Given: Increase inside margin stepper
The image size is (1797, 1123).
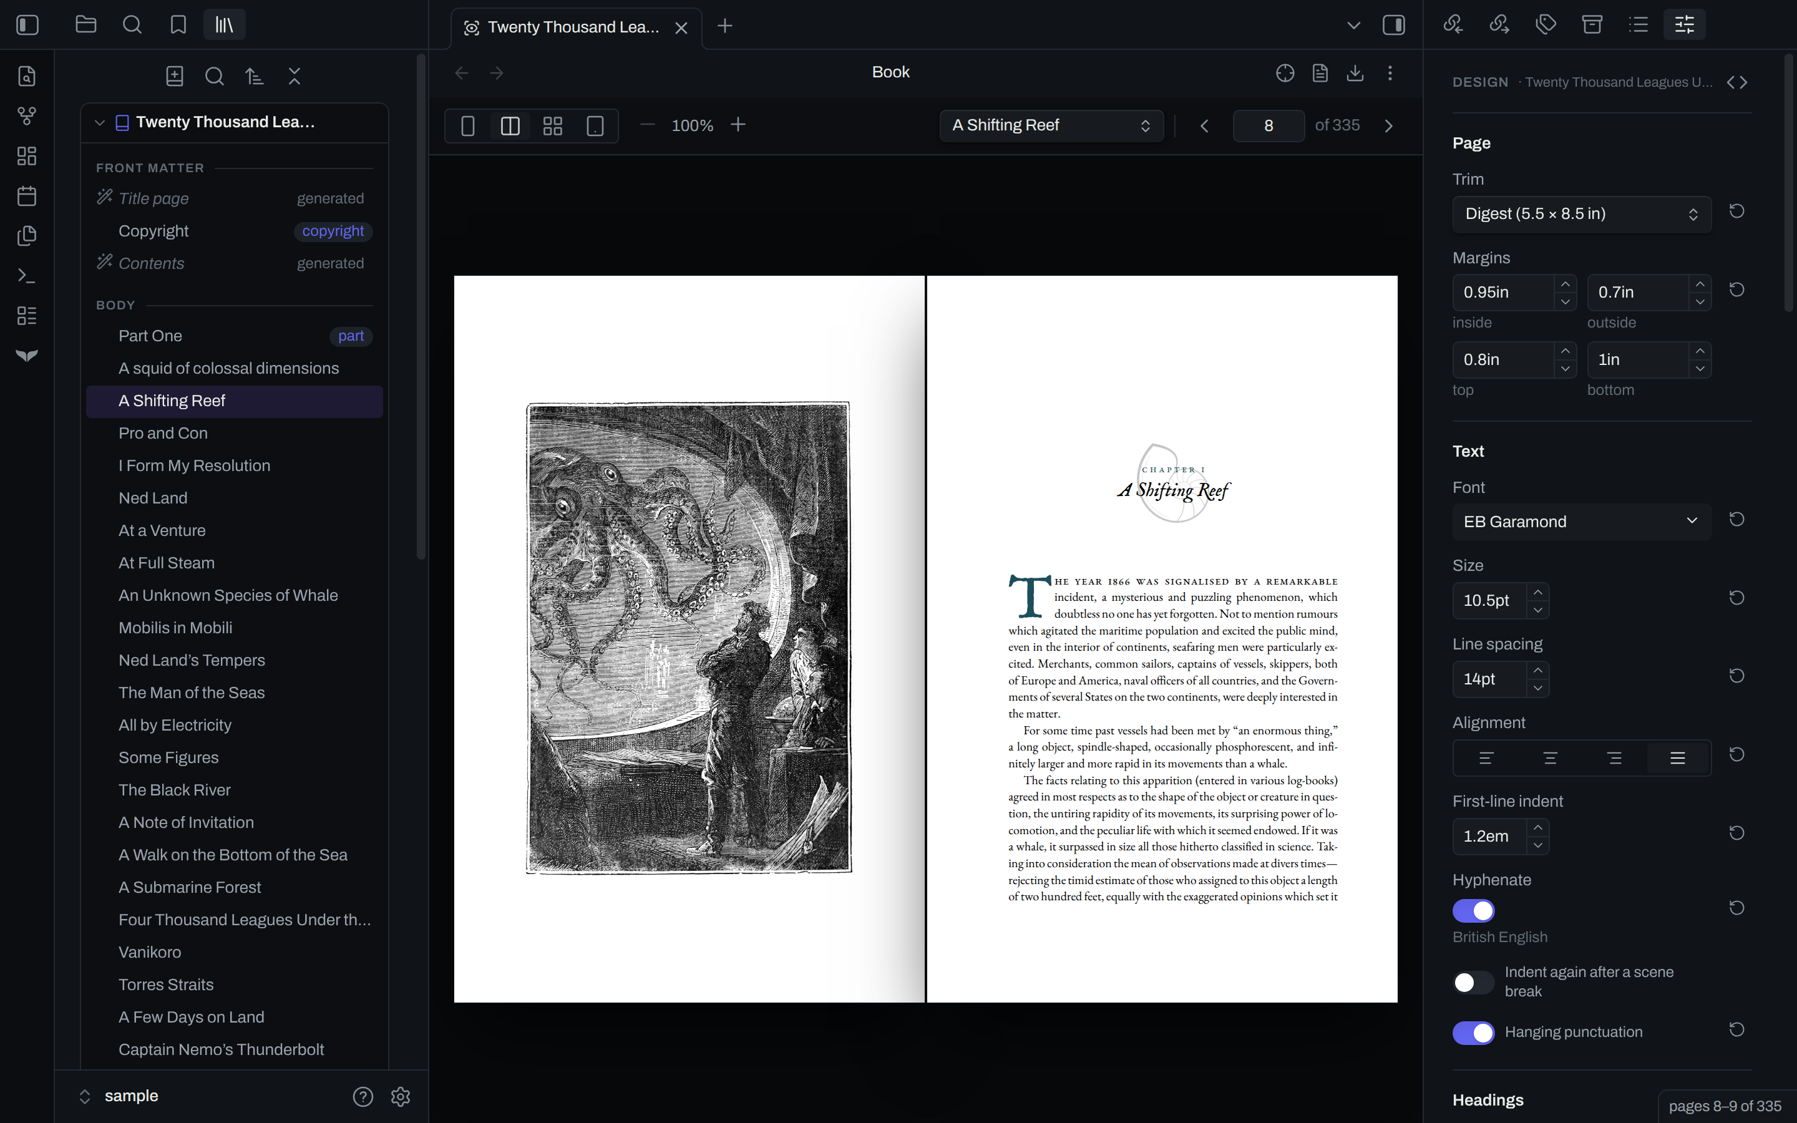Looking at the screenshot, I should click(x=1565, y=284).
